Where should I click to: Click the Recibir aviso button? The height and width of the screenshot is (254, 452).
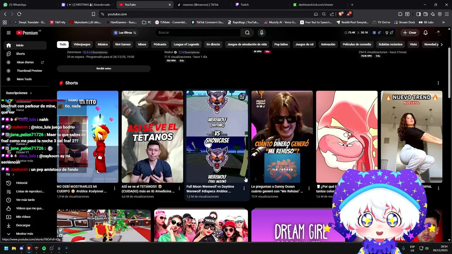pyautogui.click(x=104, y=68)
